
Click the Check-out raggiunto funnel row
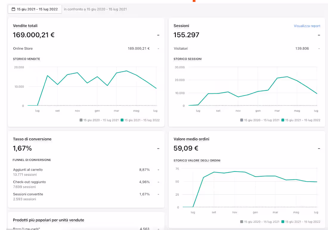tap(86, 184)
